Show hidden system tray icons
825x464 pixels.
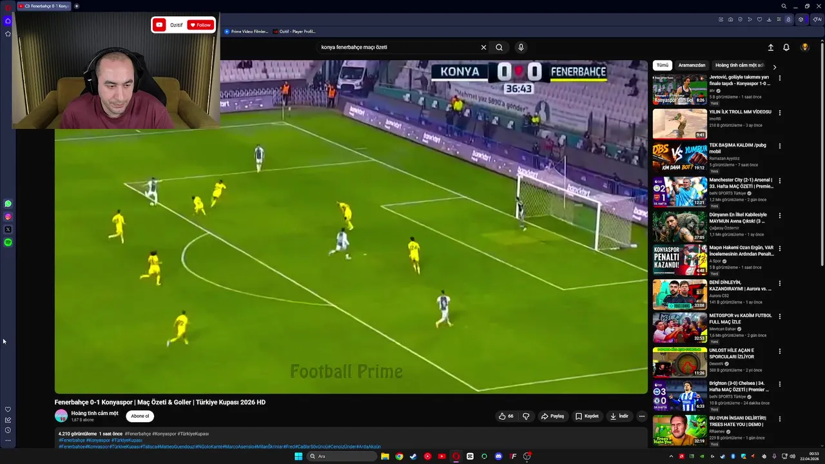click(671, 456)
